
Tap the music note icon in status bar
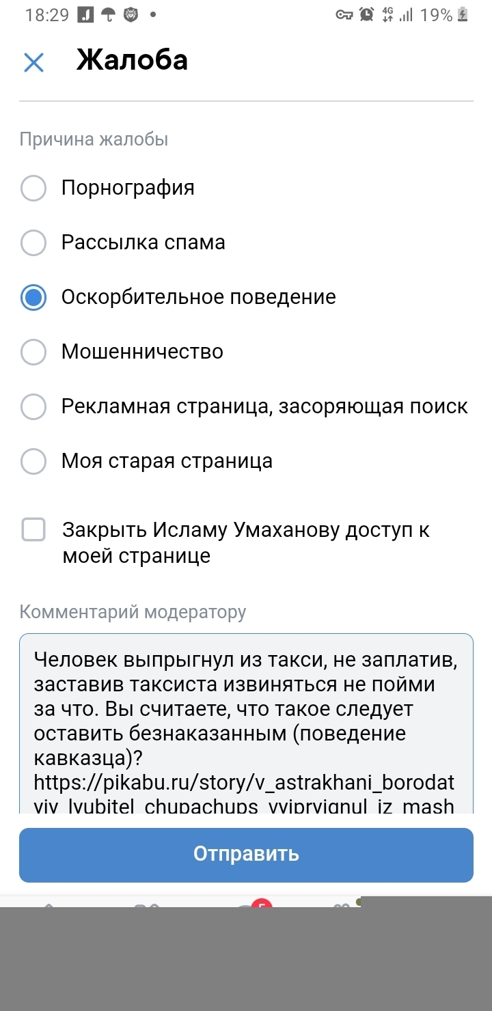point(86,15)
